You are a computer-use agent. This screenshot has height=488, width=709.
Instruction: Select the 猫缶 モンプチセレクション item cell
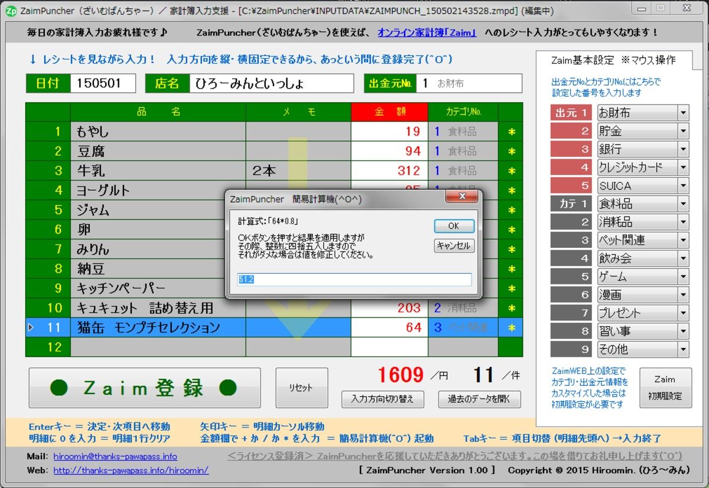158,327
